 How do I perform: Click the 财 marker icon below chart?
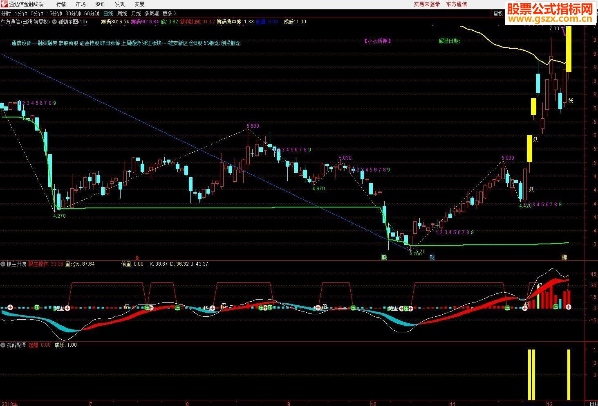[432, 257]
